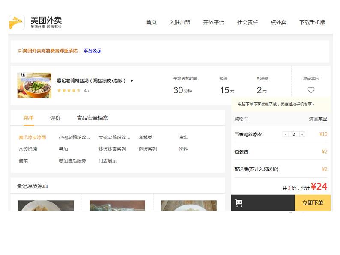Click the 平台公示 link
The image size is (340, 255).
pyautogui.click(x=92, y=50)
